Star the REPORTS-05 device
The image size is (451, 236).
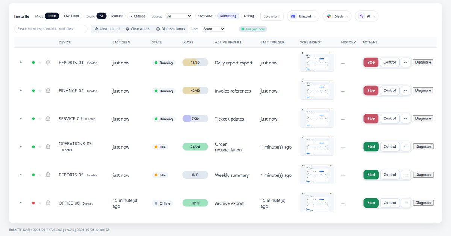[40, 175]
